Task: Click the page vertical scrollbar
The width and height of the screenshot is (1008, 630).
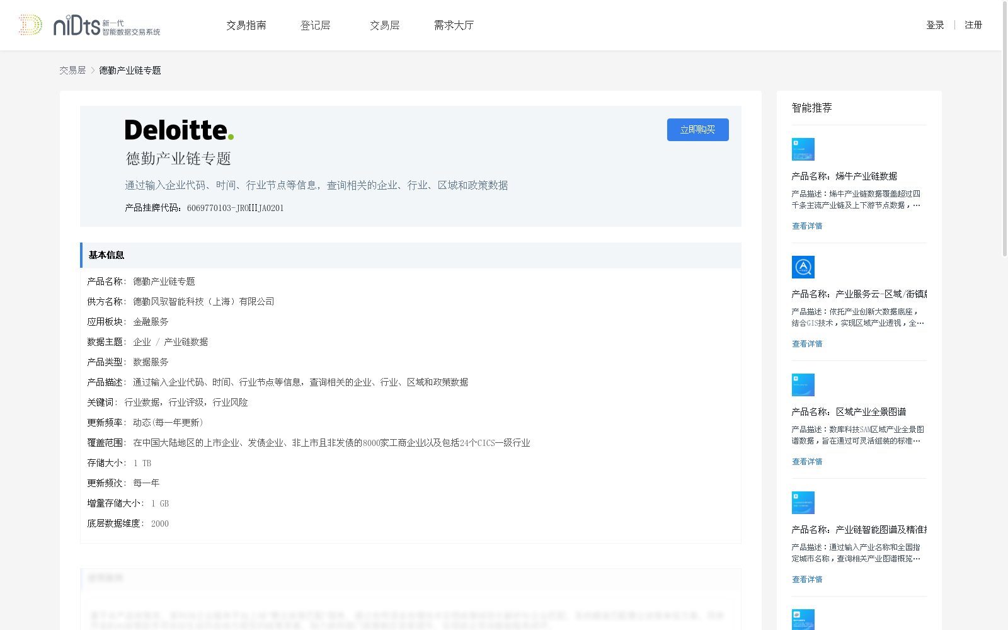Action: [x=1005, y=129]
